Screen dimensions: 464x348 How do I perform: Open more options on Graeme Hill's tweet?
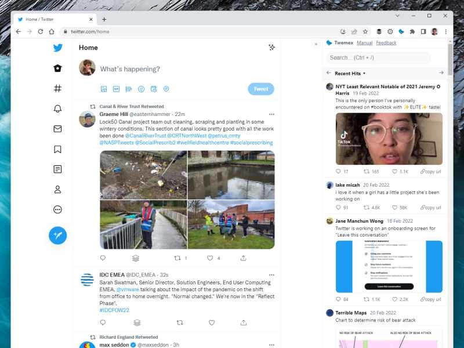(x=271, y=114)
